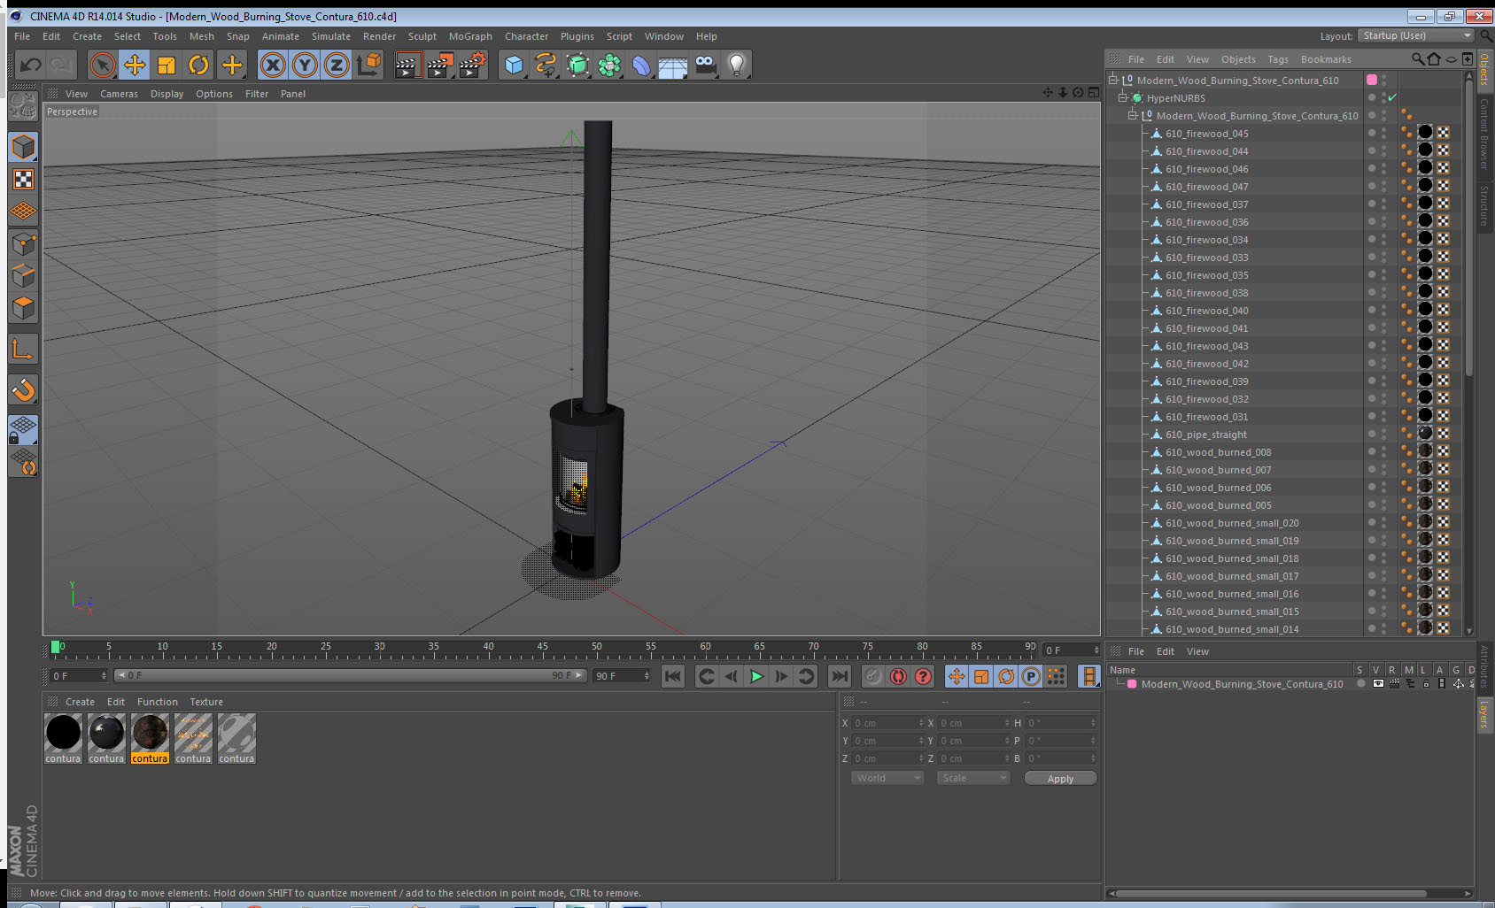
Task: Click the coordinate system icon
Action: click(x=368, y=65)
